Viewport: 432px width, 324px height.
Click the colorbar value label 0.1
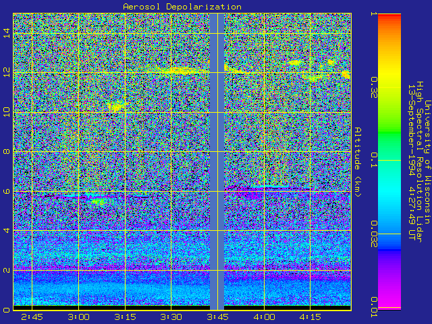coord(373,161)
